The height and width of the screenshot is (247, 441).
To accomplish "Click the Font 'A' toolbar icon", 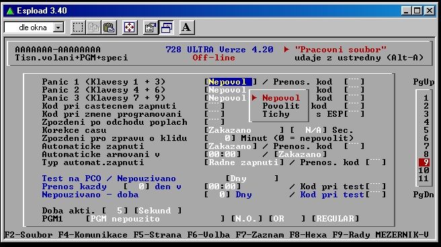I will click(x=186, y=28).
